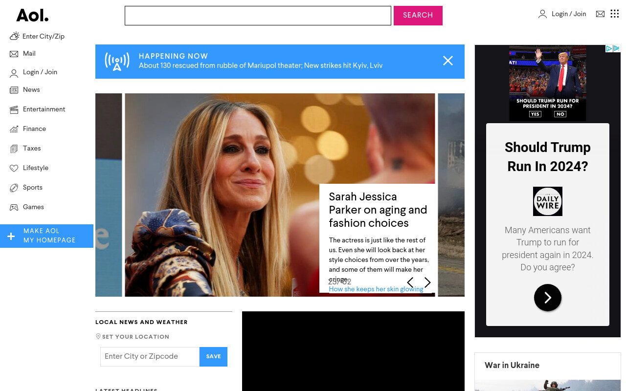Click the previous slide preview at carousel left
Screen dimensions: 626x391
tap(109, 195)
